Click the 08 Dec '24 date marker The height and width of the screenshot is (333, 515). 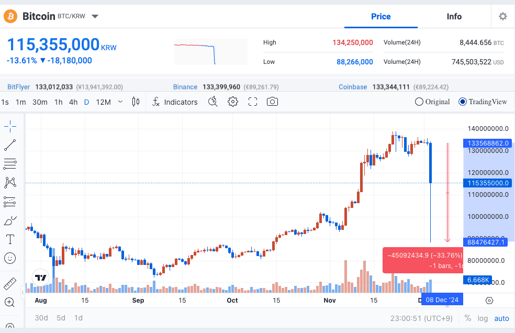pos(442,300)
